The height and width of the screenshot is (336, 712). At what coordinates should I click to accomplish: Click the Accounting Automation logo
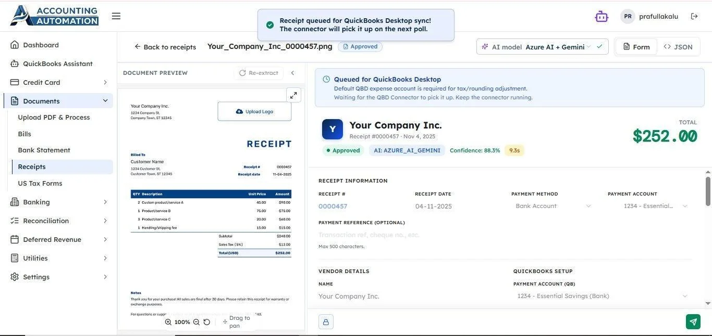54,16
